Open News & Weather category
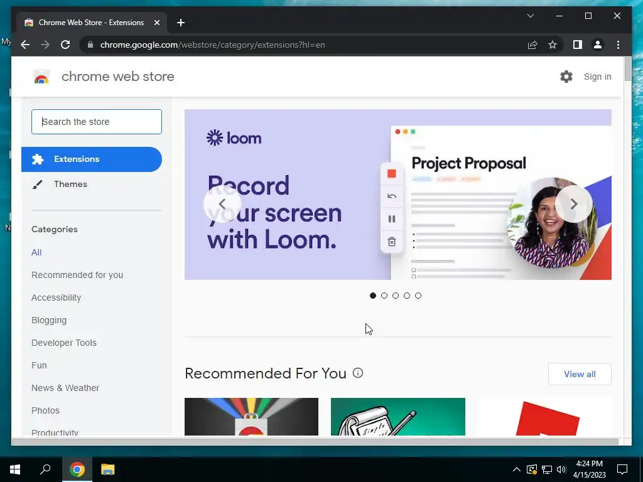Image resolution: width=643 pixels, height=482 pixels. [65, 388]
